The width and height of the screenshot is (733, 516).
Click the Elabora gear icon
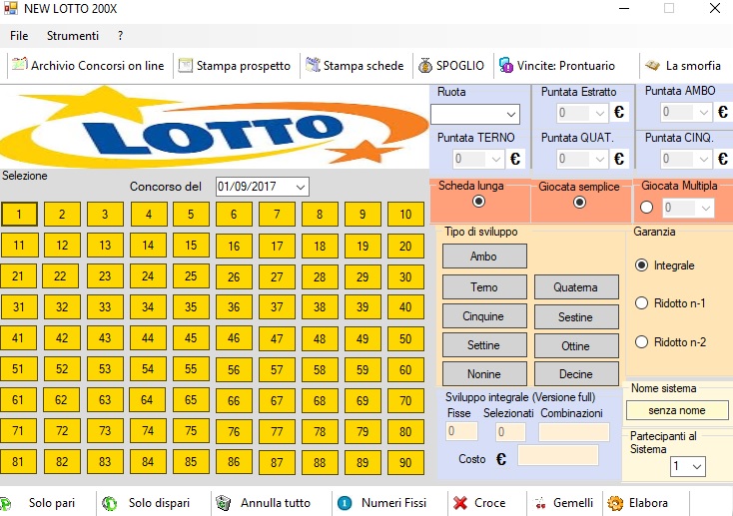coord(615,503)
